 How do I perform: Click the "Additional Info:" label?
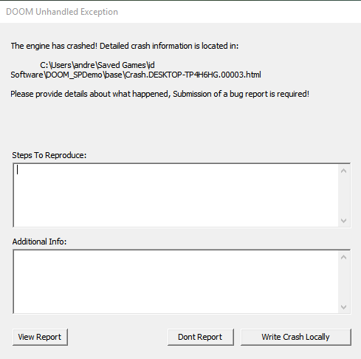[x=39, y=242]
